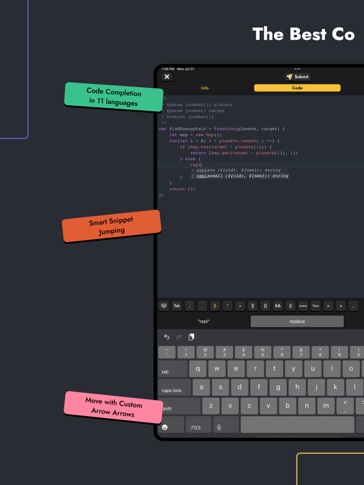
Task: Tap the e key
Action: (x=236, y=369)
